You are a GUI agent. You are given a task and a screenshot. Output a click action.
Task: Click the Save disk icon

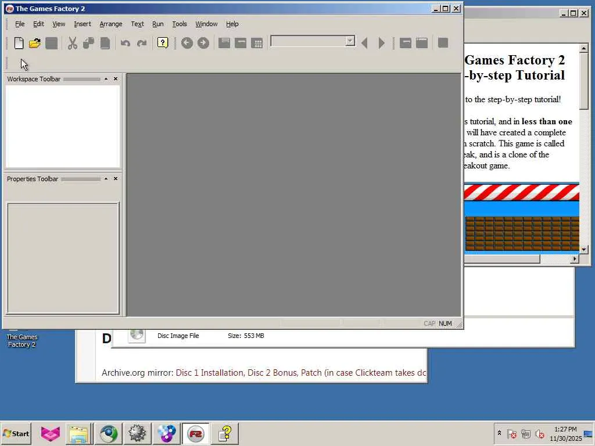point(51,43)
